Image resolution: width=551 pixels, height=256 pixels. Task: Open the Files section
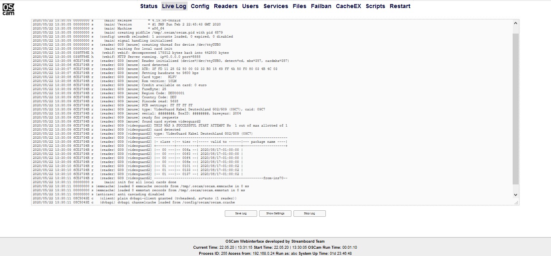[x=300, y=6]
